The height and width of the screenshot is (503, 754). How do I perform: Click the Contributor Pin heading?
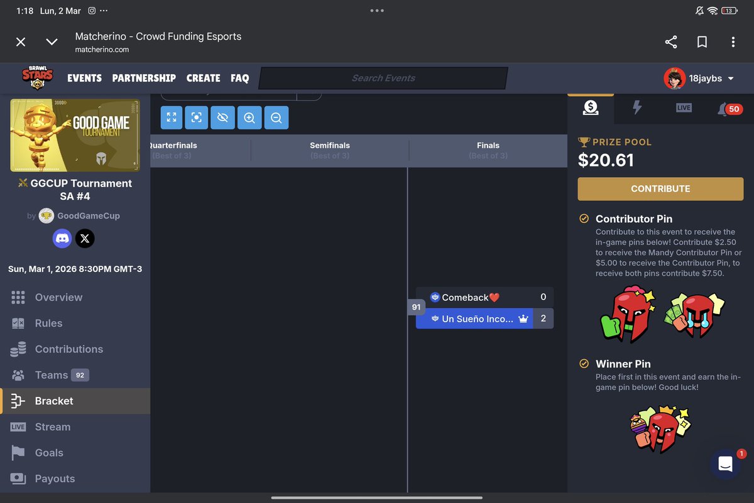coord(634,219)
